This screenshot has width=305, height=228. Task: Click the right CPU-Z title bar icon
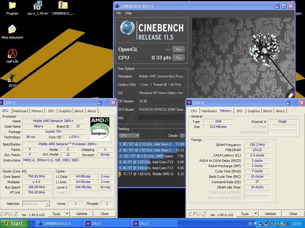pos(189,102)
